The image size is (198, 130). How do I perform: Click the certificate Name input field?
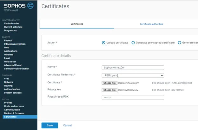133,68
